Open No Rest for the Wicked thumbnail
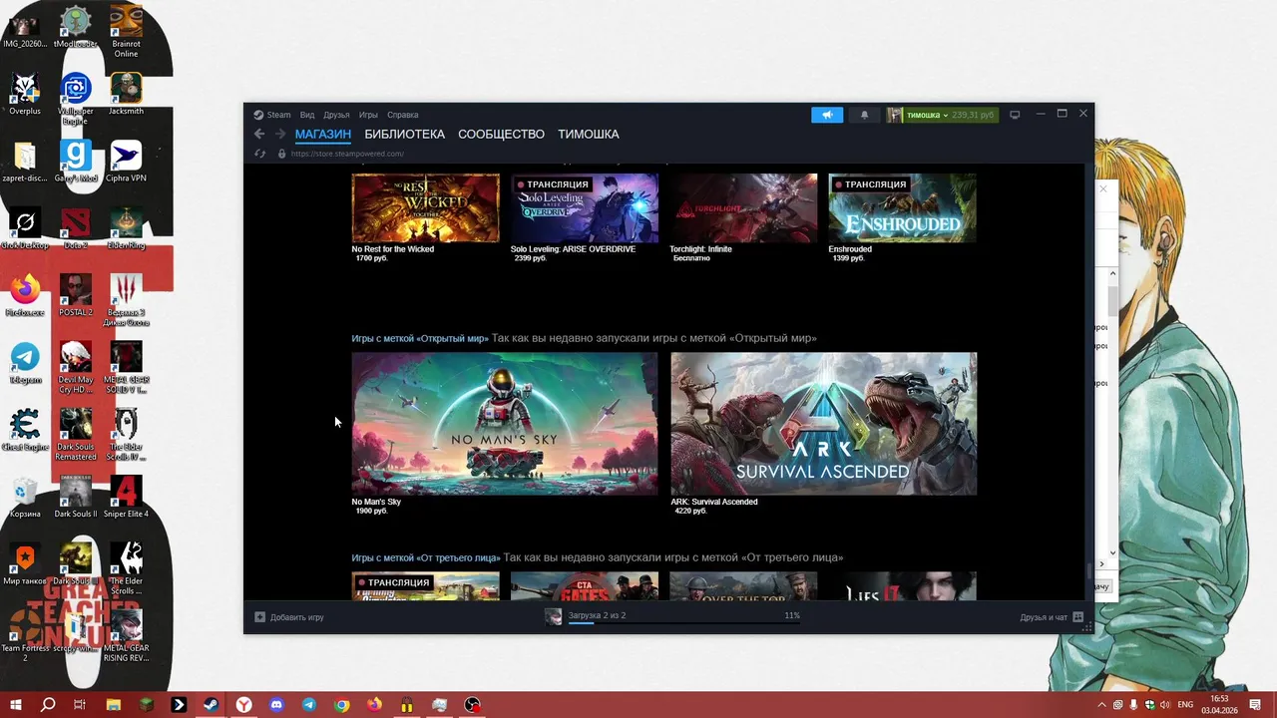The height and width of the screenshot is (718, 1277). 425,207
